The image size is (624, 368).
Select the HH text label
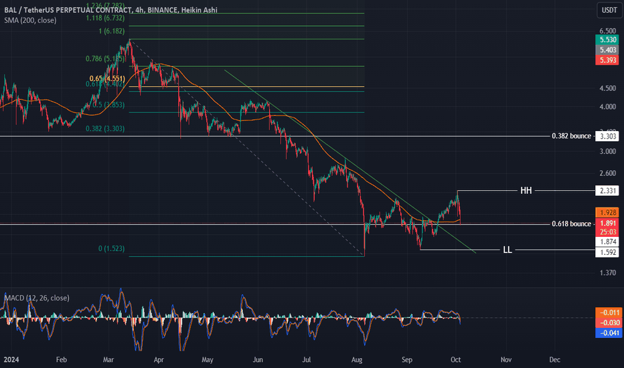point(526,191)
